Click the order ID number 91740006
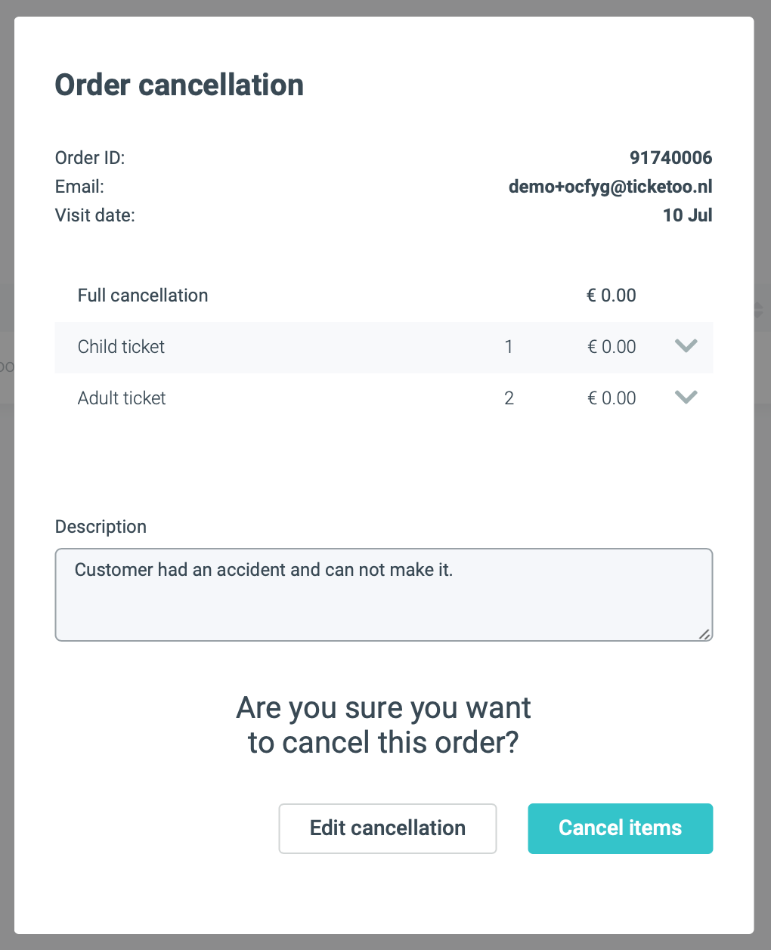The height and width of the screenshot is (950, 771). [670, 158]
